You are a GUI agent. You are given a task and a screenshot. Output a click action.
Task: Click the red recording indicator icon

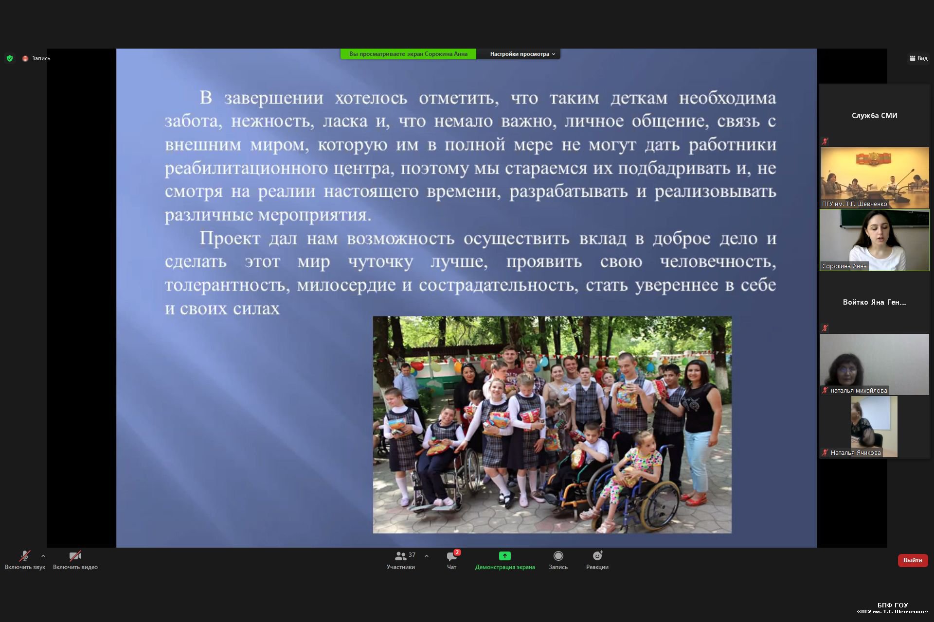(25, 58)
